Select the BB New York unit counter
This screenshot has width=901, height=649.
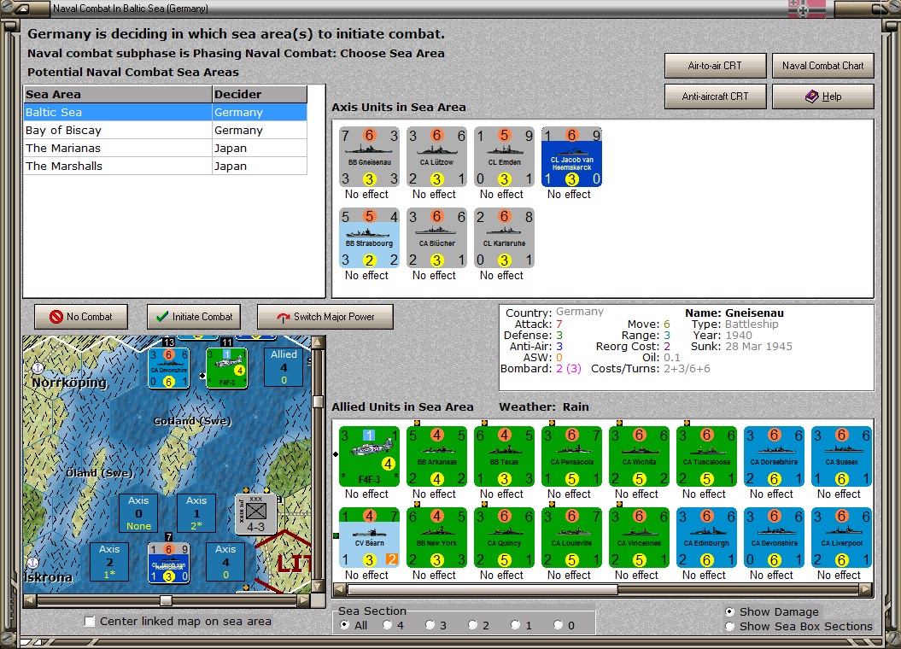(436, 538)
